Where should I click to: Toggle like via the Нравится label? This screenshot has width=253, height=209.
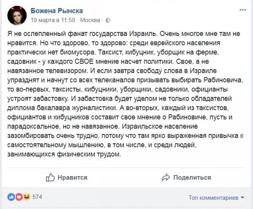[x=72, y=177]
